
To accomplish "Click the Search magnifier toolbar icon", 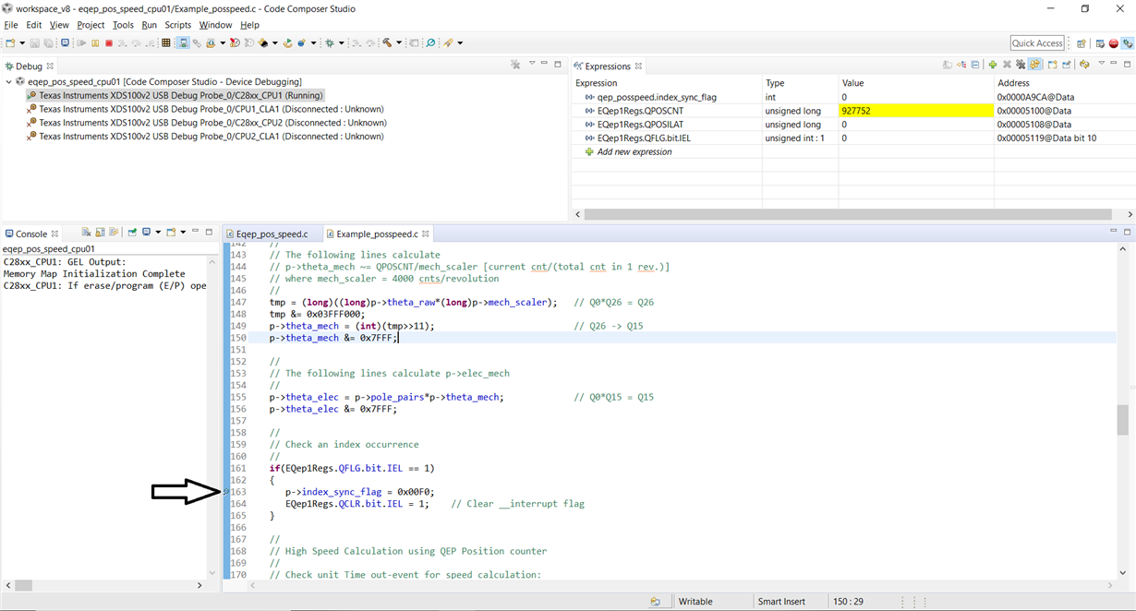I will [430, 42].
